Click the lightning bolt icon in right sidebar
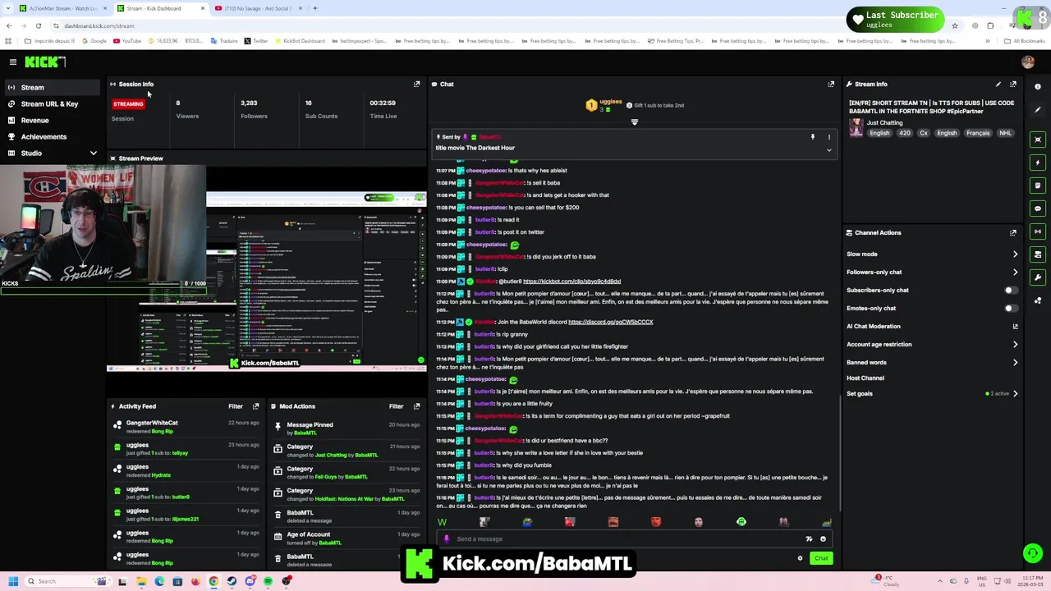1051x591 pixels. pyautogui.click(x=1038, y=163)
